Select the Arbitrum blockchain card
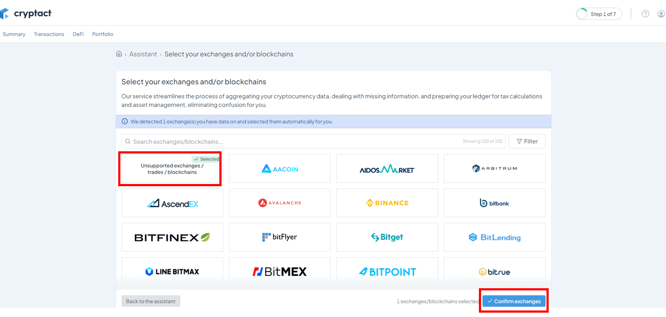Viewport: 666px width, 317px height. (495, 168)
